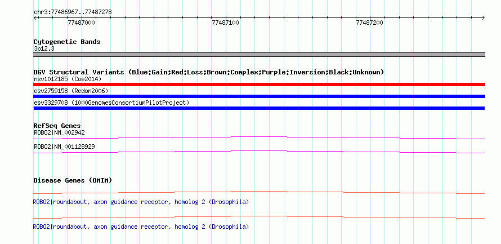The image size is (501, 244).
Task: Click the blue esv2759158 gain bar
Action: pyautogui.click(x=259, y=96)
